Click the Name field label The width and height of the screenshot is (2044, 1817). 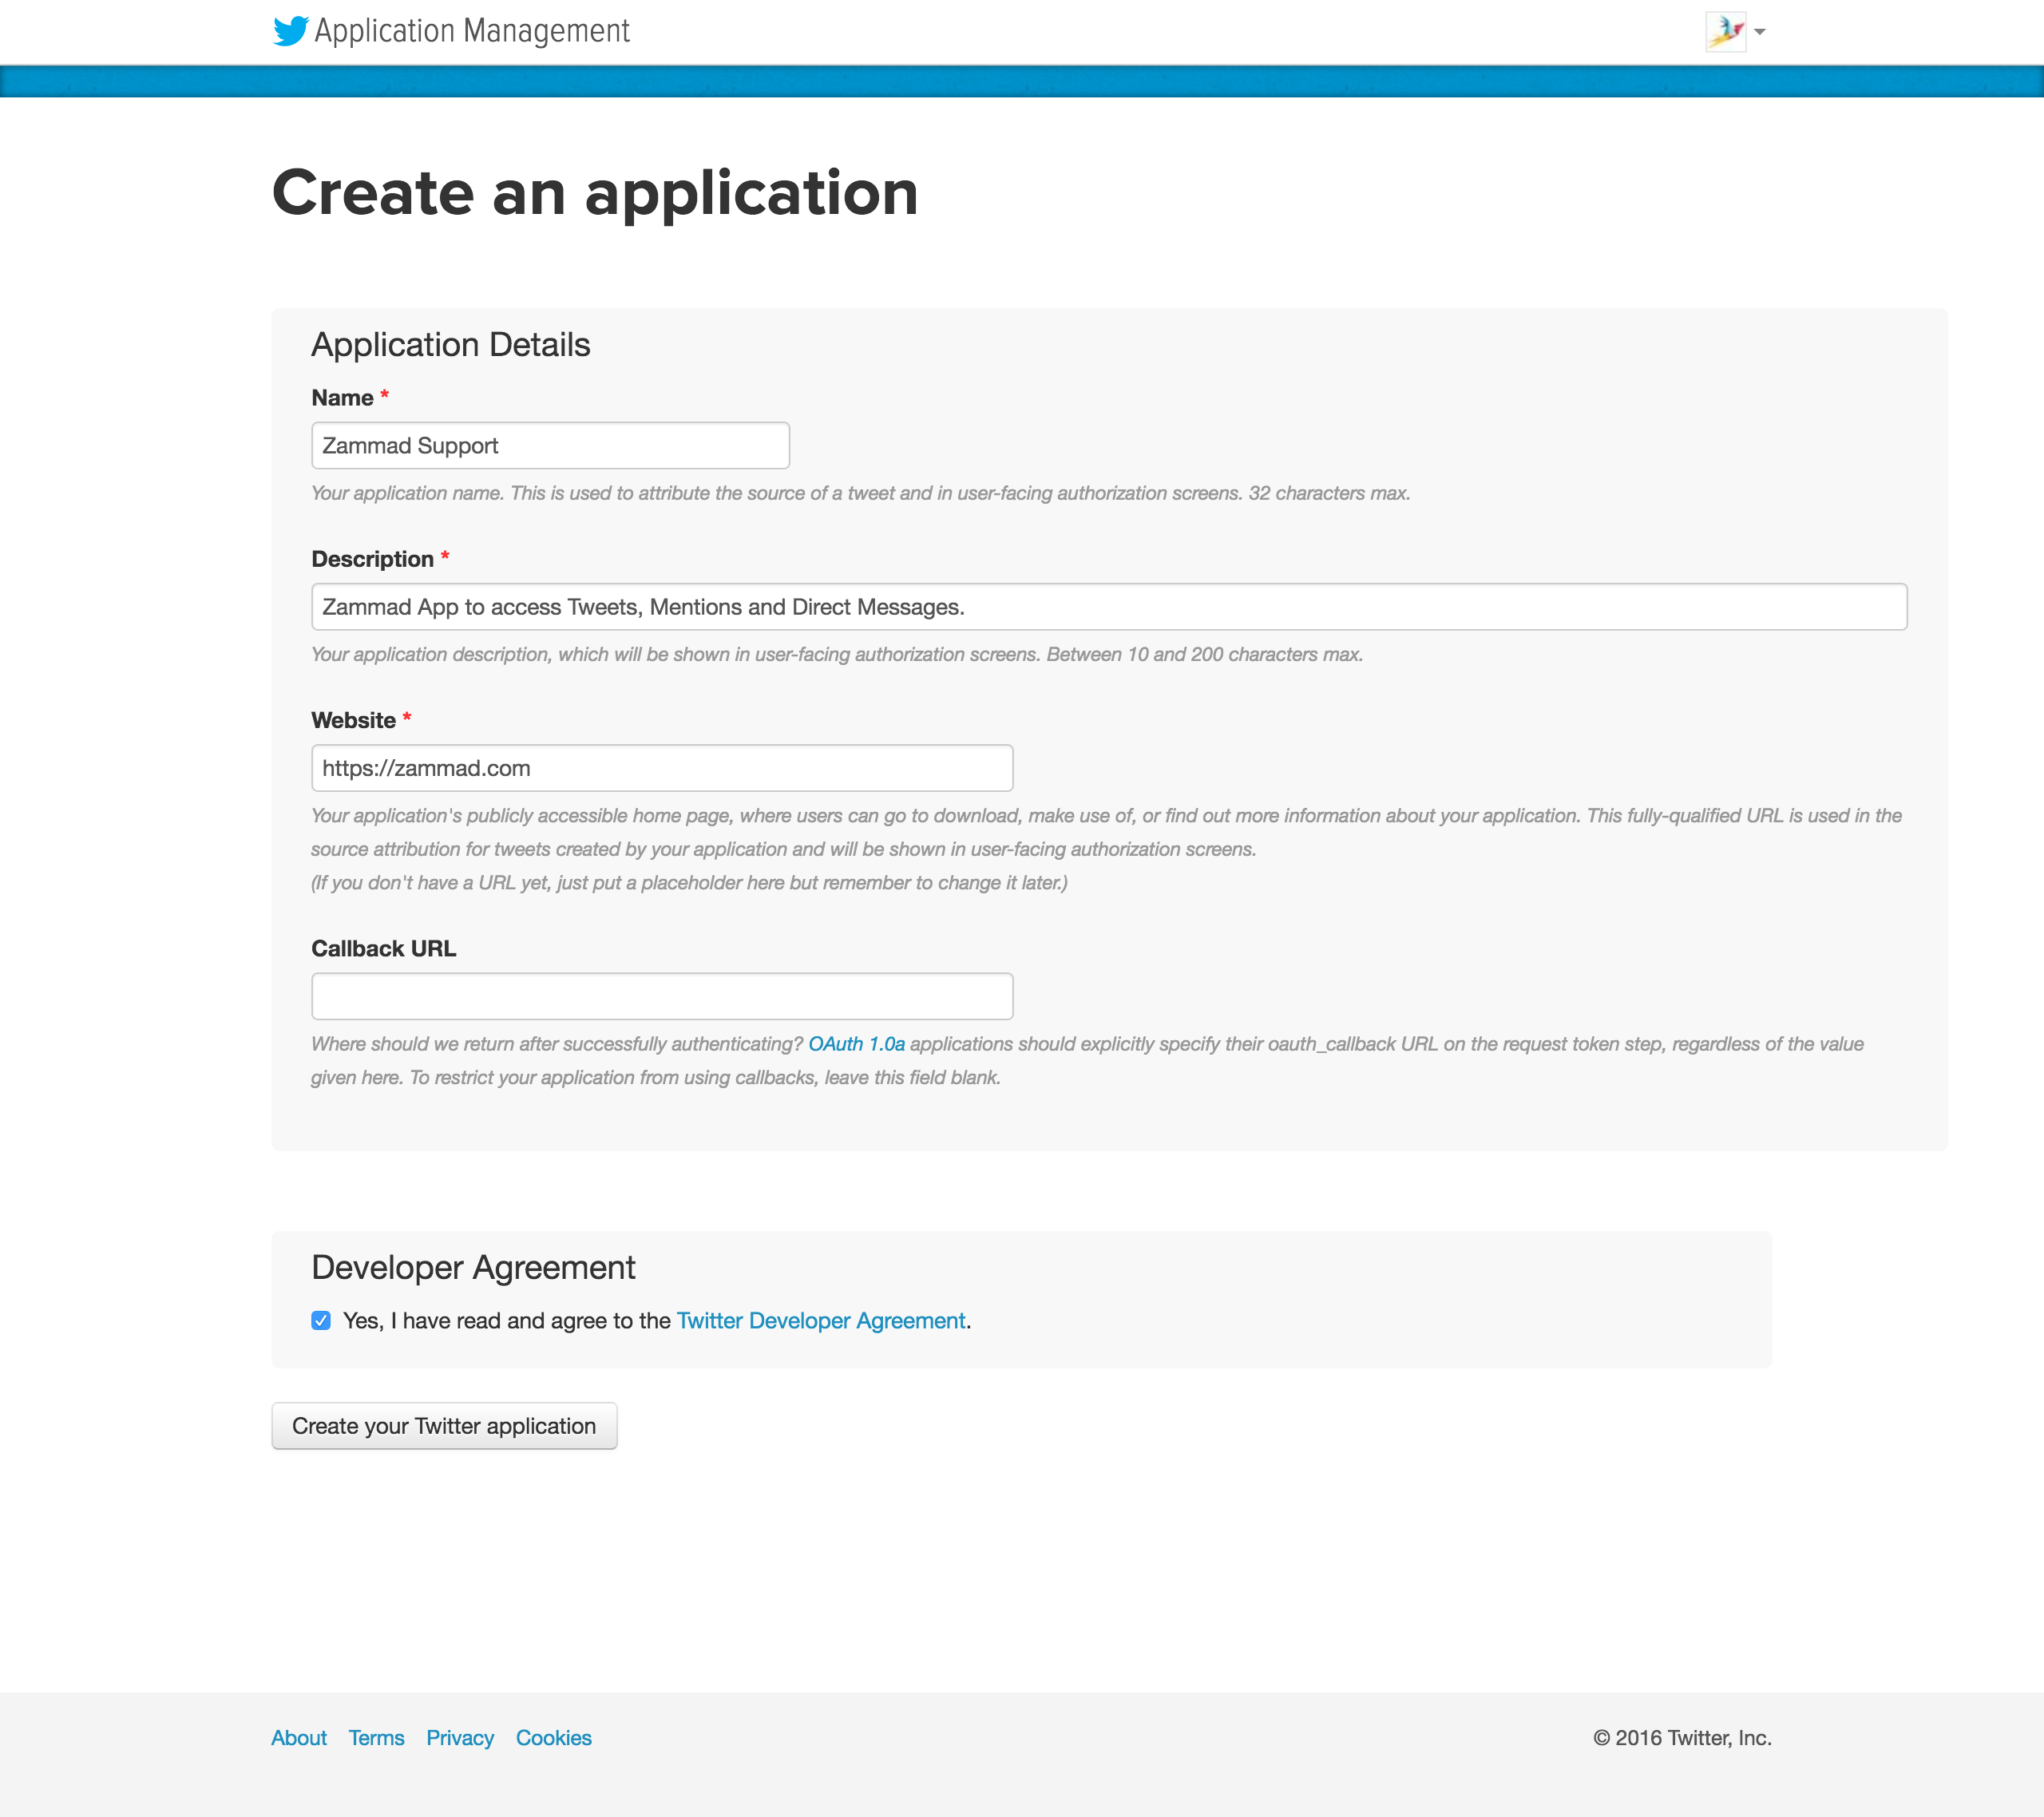[343, 398]
